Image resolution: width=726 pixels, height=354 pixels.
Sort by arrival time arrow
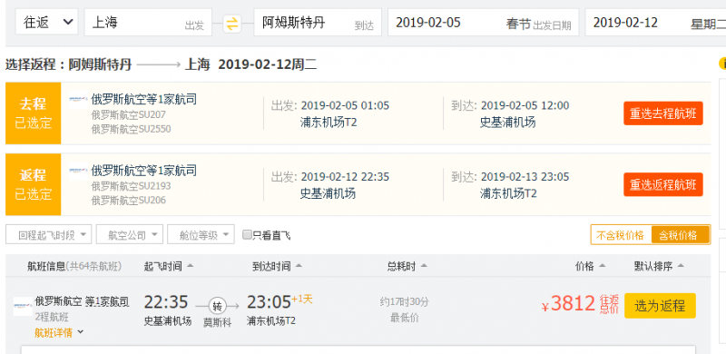click(x=299, y=266)
